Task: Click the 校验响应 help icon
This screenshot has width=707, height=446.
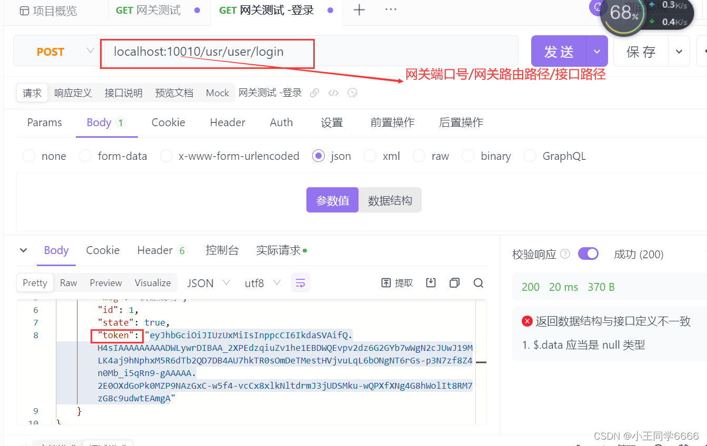Action: (x=565, y=254)
